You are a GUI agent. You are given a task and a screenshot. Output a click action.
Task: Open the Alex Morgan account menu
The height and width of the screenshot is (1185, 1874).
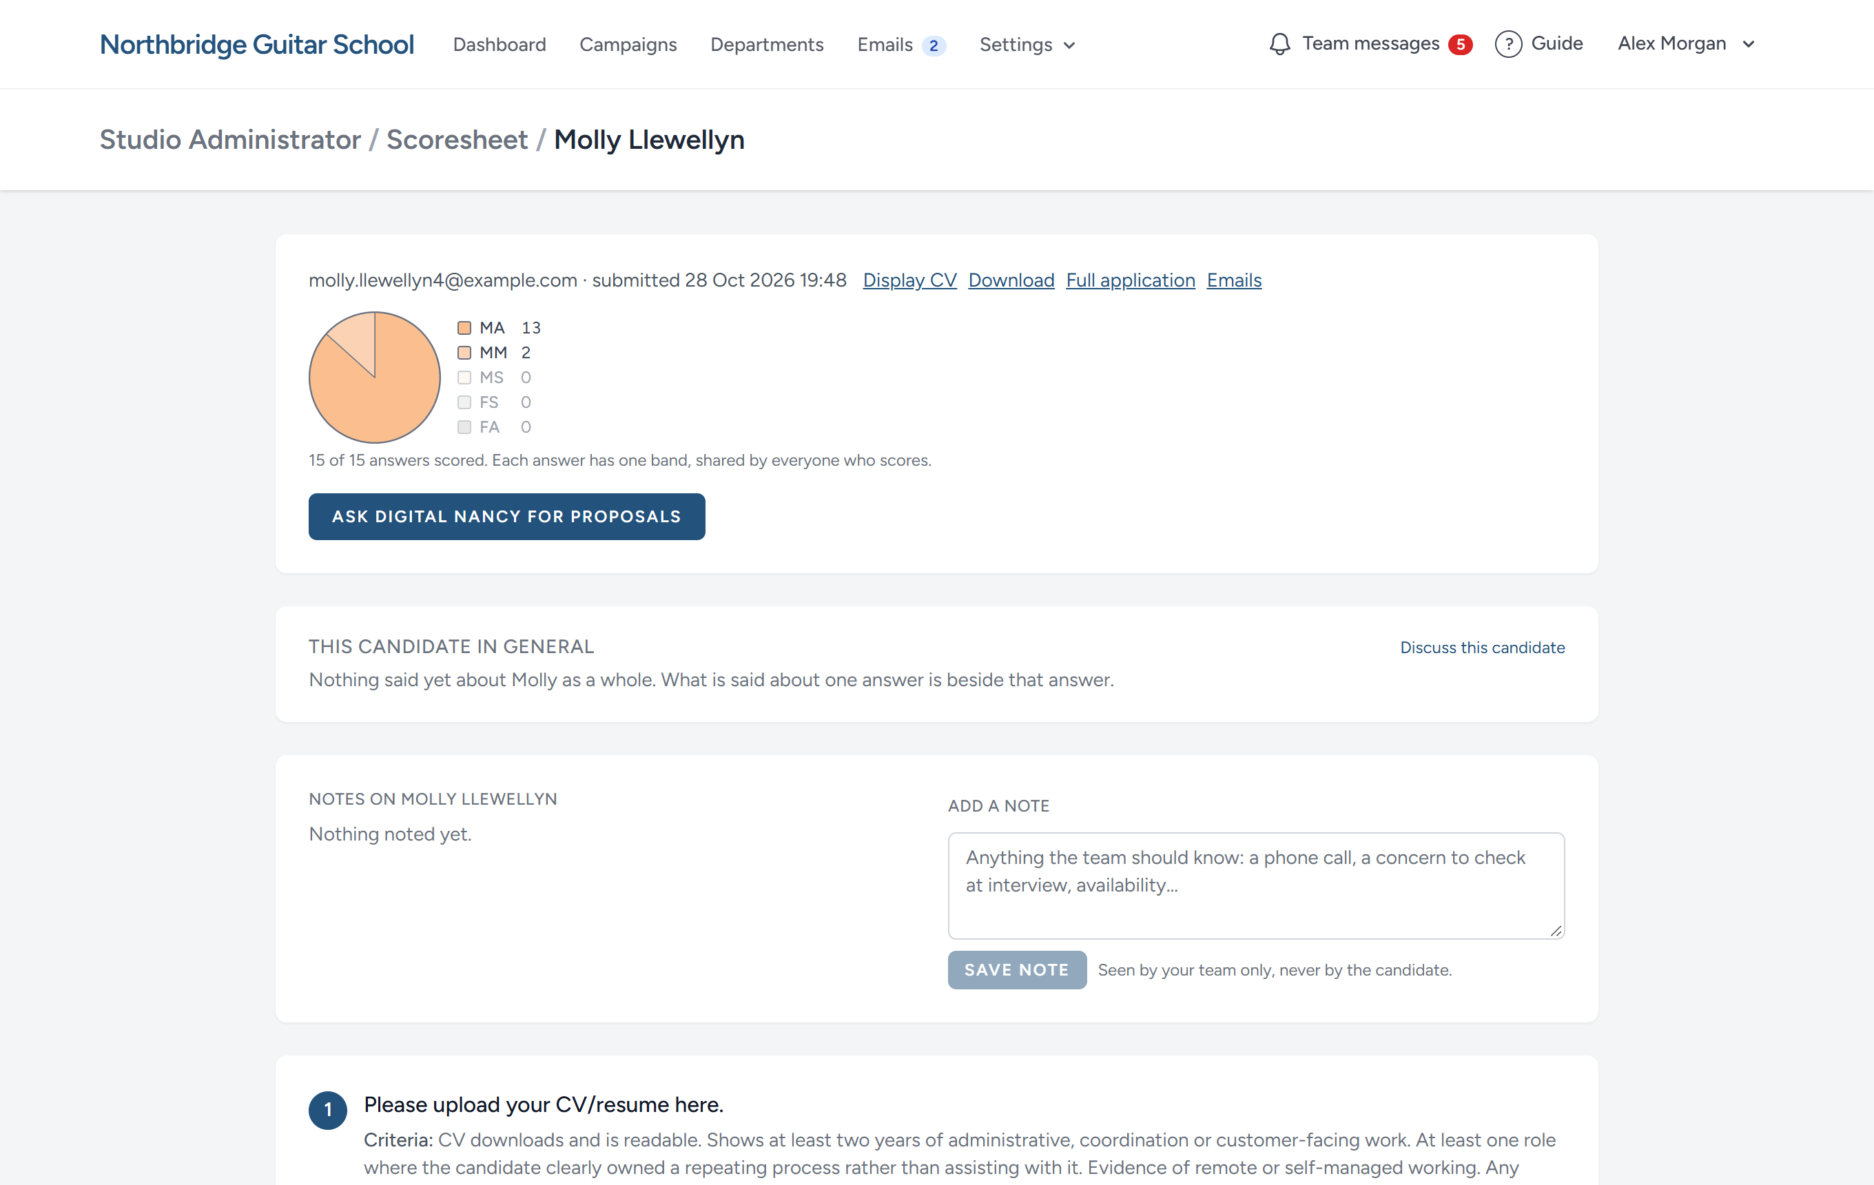(x=1686, y=43)
